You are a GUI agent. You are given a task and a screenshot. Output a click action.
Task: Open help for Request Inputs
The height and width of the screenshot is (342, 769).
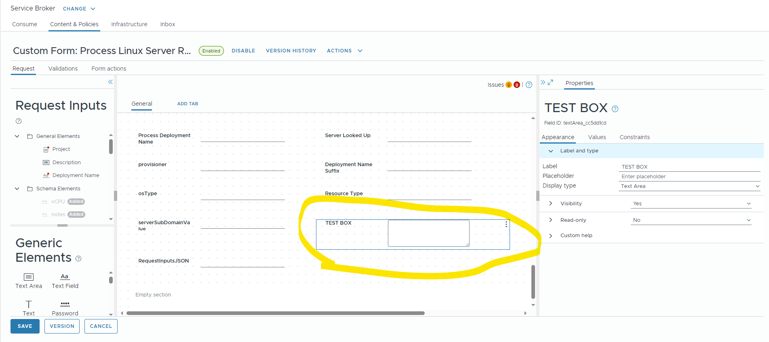pyautogui.click(x=19, y=121)
